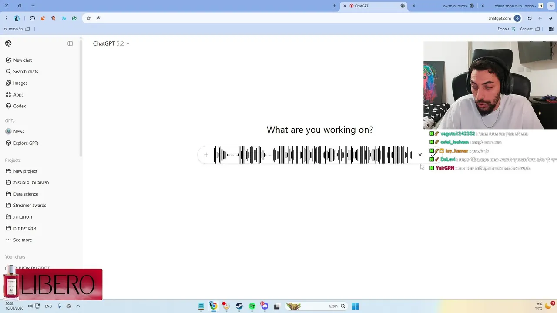Click the microphone tray icon
Image resolution: width=557 pixels, height=313 pixels.
59,306
